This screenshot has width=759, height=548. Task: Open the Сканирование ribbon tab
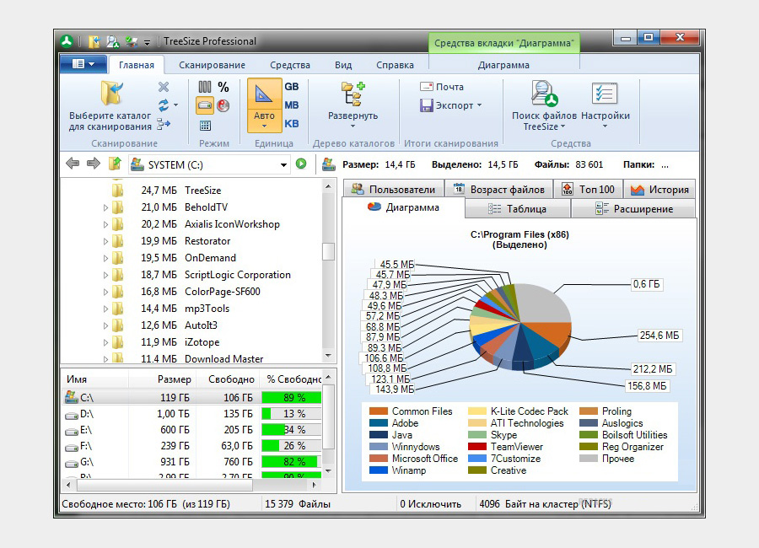point(212,65)
